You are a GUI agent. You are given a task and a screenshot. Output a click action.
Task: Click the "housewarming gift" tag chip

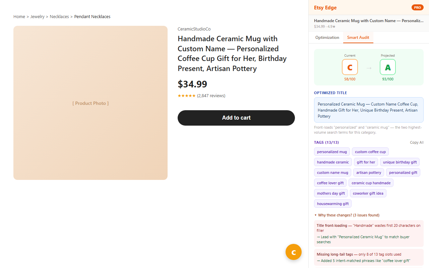tap(333, 204)
